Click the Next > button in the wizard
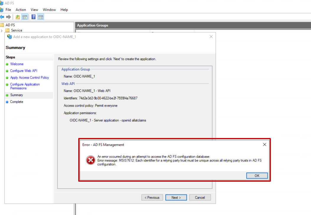Screen dimensions: 311x215 [x=176, y=197]
